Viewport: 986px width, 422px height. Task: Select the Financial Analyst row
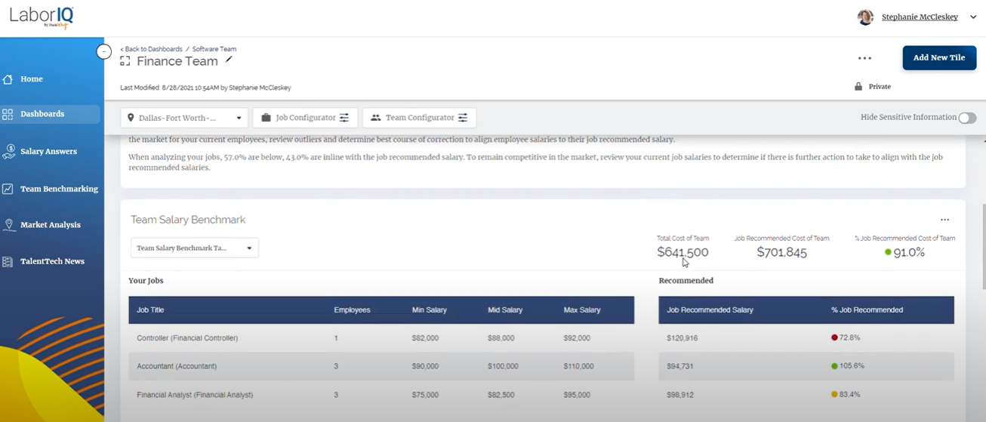(x=381, y=395)
